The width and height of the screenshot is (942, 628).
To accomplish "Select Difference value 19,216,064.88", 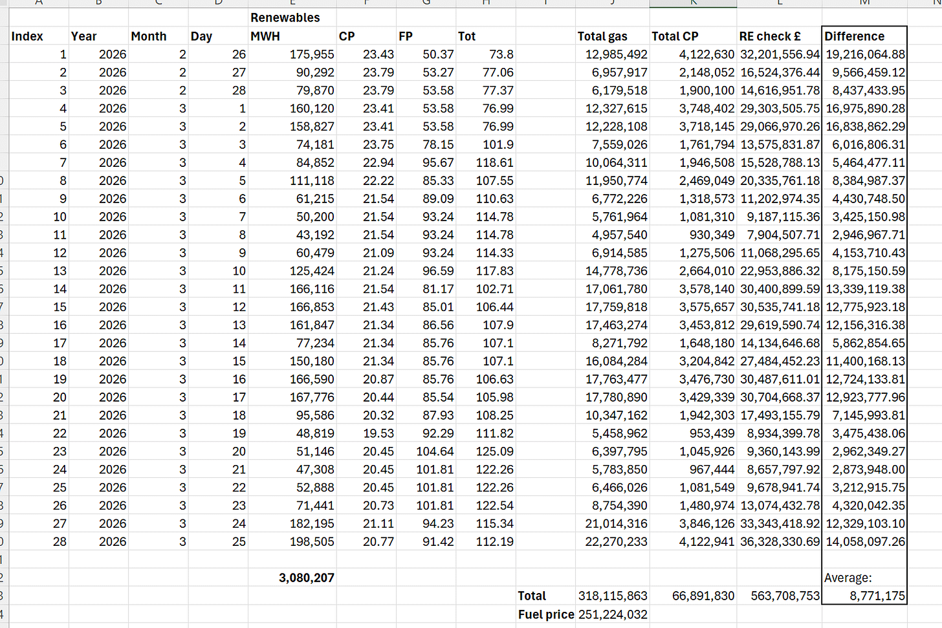I will tap(864, 54).
